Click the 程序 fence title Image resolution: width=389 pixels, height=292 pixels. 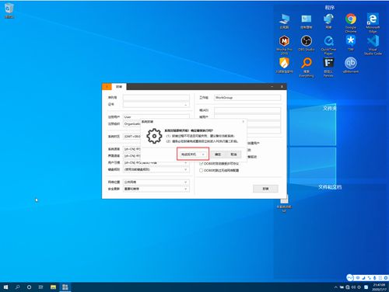pyautogui.click(x=330, y=8)
